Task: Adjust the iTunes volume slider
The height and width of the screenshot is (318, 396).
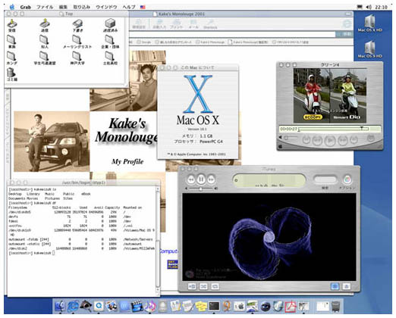Action: point(201,189)
